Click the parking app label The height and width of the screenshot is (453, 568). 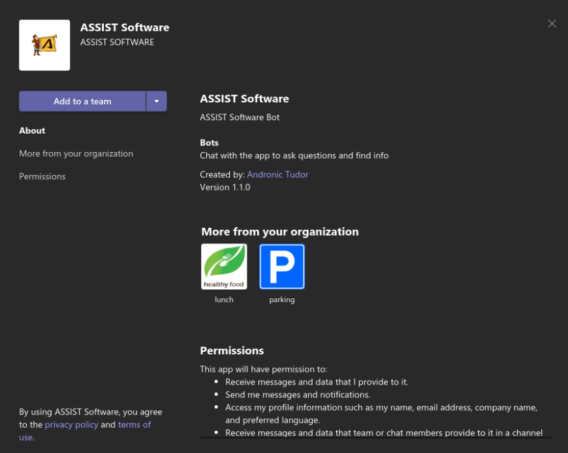(281, 299)
